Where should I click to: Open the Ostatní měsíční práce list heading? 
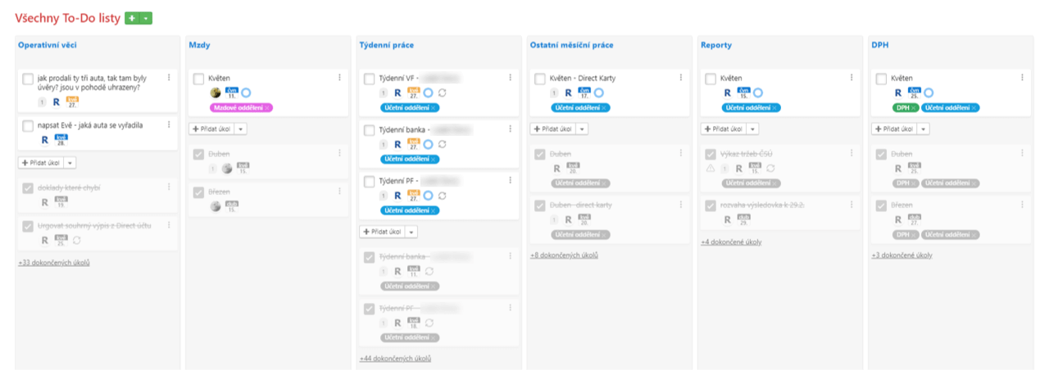[x=571, y=45]
